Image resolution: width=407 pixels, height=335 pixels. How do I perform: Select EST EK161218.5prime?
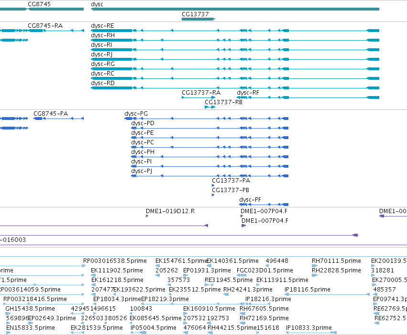117,280
